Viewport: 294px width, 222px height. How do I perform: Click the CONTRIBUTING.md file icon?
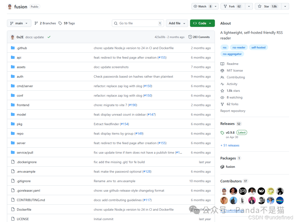(13, 200)
